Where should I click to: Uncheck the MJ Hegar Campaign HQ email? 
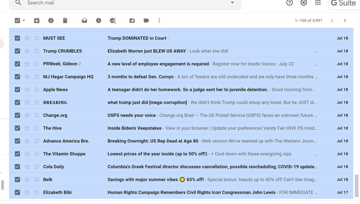18,77
